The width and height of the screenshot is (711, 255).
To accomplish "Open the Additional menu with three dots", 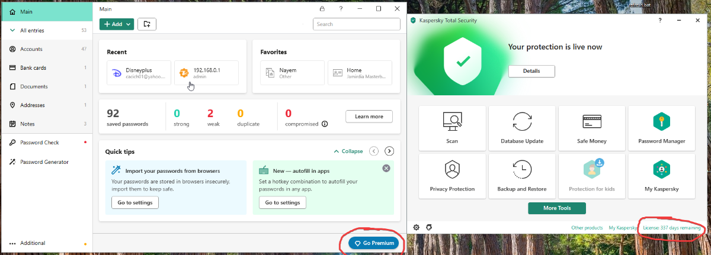I will [46, 243].
